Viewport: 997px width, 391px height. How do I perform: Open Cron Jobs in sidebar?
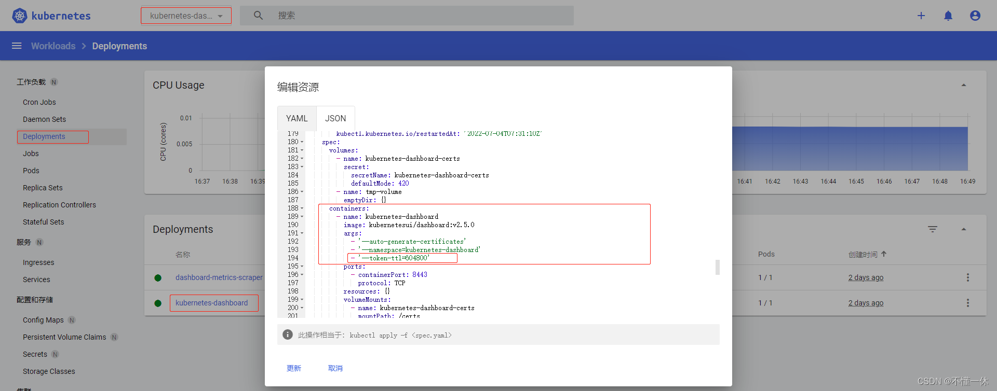[39, 102]
